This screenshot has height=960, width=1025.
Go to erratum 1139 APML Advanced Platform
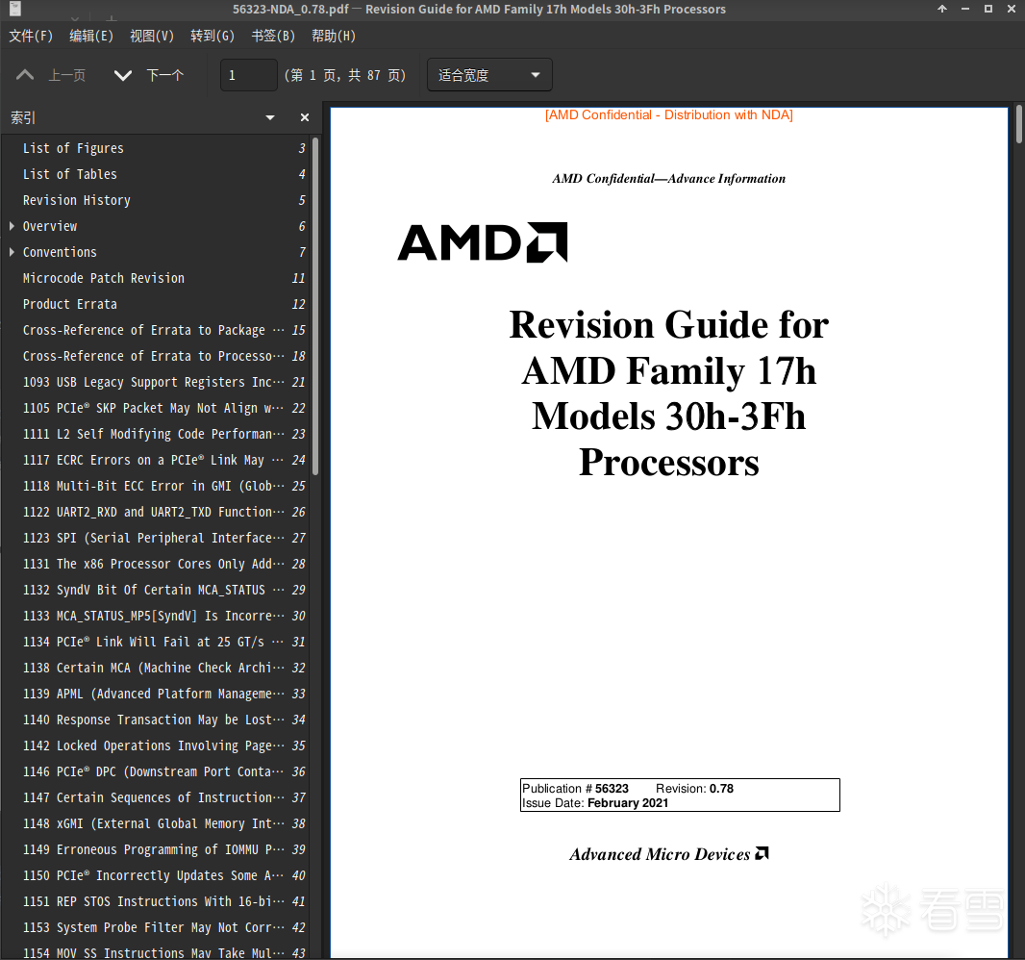(x=156, y=694)
